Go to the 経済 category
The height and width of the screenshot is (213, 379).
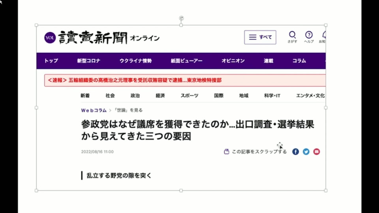coord(160,95)
